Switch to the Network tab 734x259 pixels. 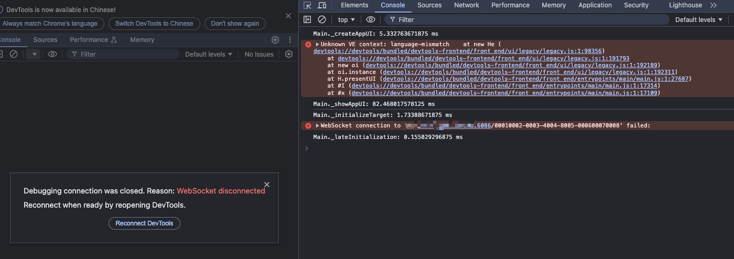(467, 5)
